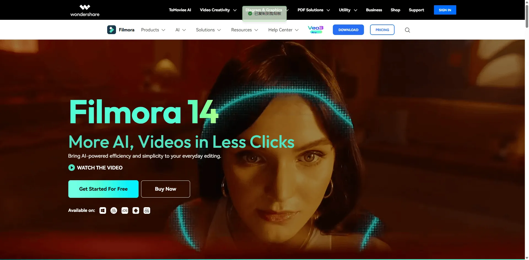
Task: Expand the Help Center dropdown
Action: (x=283, y=30)
